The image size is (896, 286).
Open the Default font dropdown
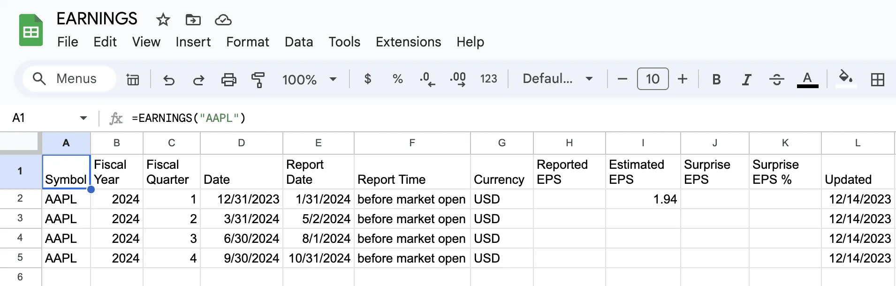557,79
